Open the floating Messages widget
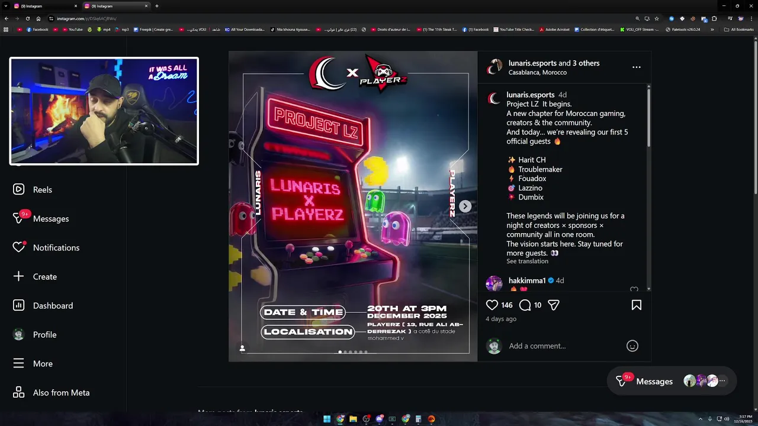The width and height of the screenshot is (758, 426). coord(672,382)
